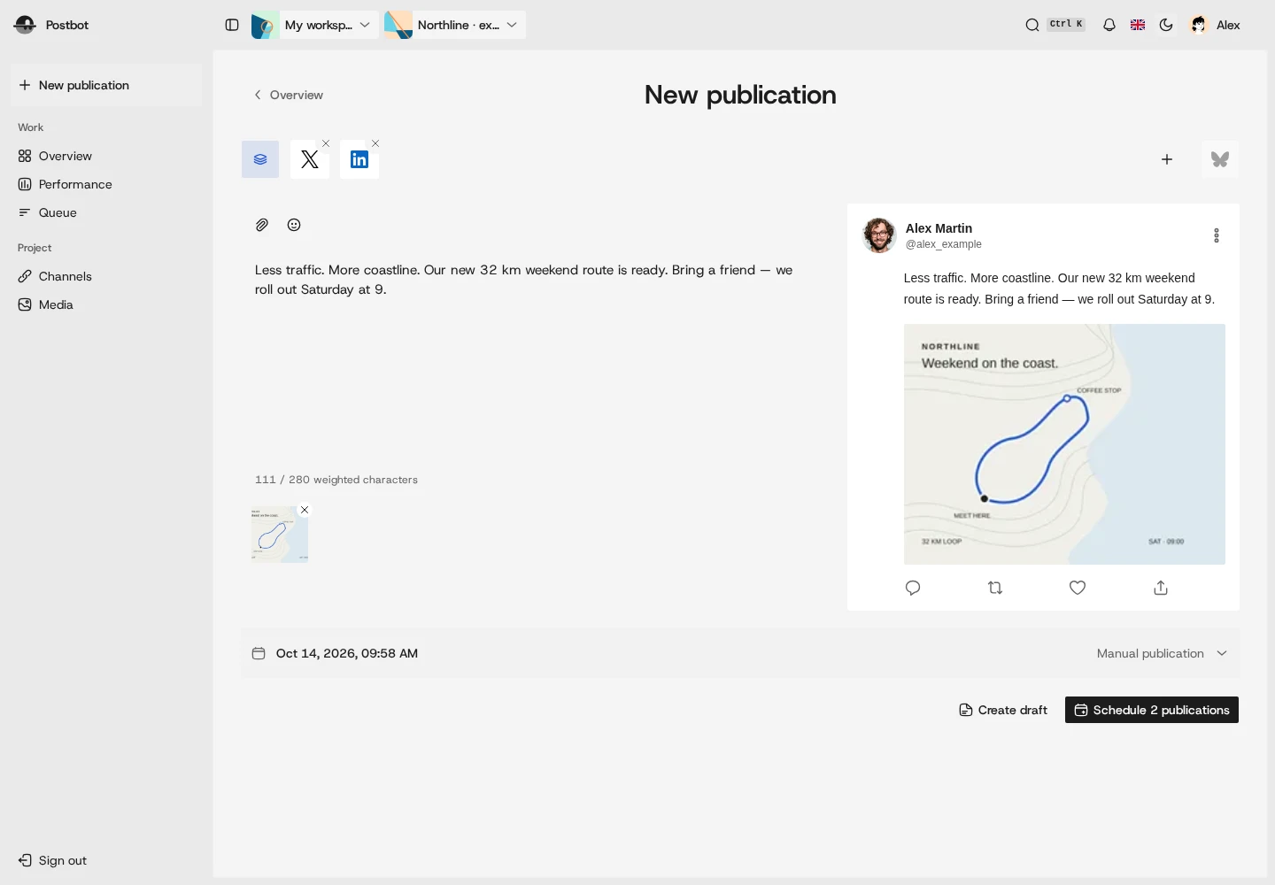
Task: Open Channels in the sidebar
Action: [106, 276]
